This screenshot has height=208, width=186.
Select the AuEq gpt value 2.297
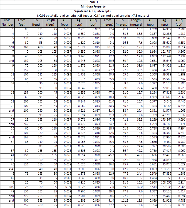point(182,29)
